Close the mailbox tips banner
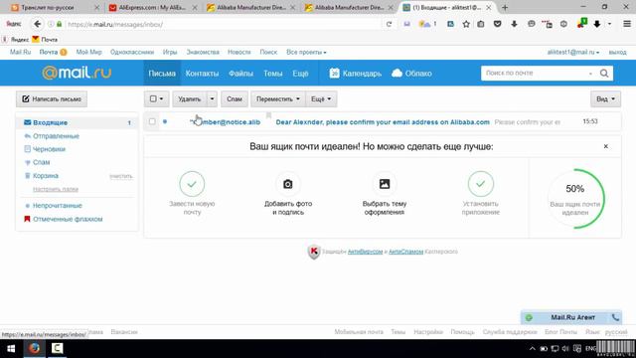636x358 pixels. coord(605,146)
